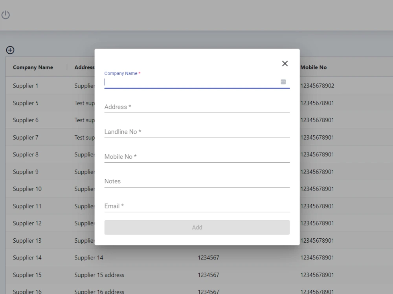Click the Notes input field
The width and height of the screenshot is (393, 294).
tap(197, 181)
